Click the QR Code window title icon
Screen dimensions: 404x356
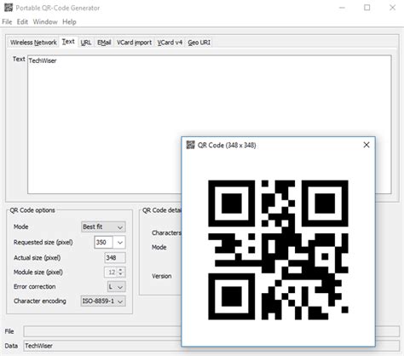click(x=190, y=145)
